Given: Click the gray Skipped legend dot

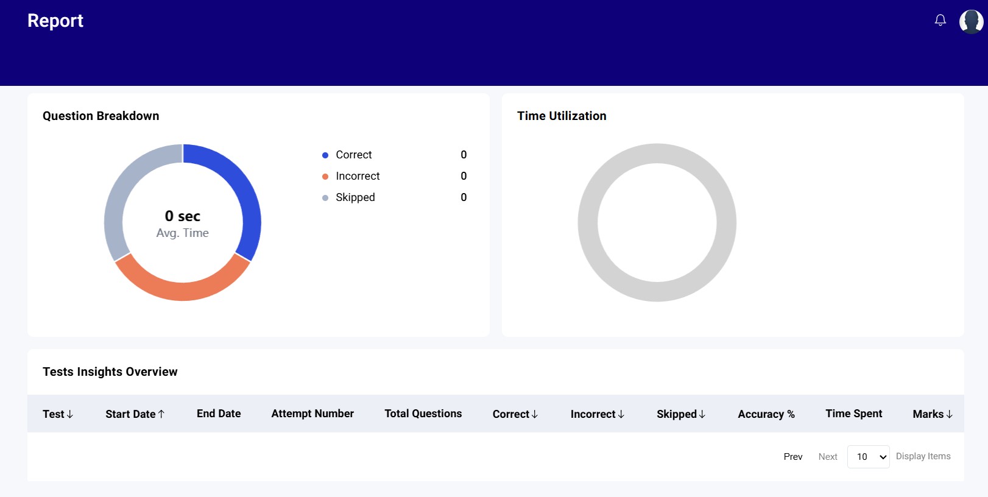Looking at the screenshot, I should [x=325, y=198].
